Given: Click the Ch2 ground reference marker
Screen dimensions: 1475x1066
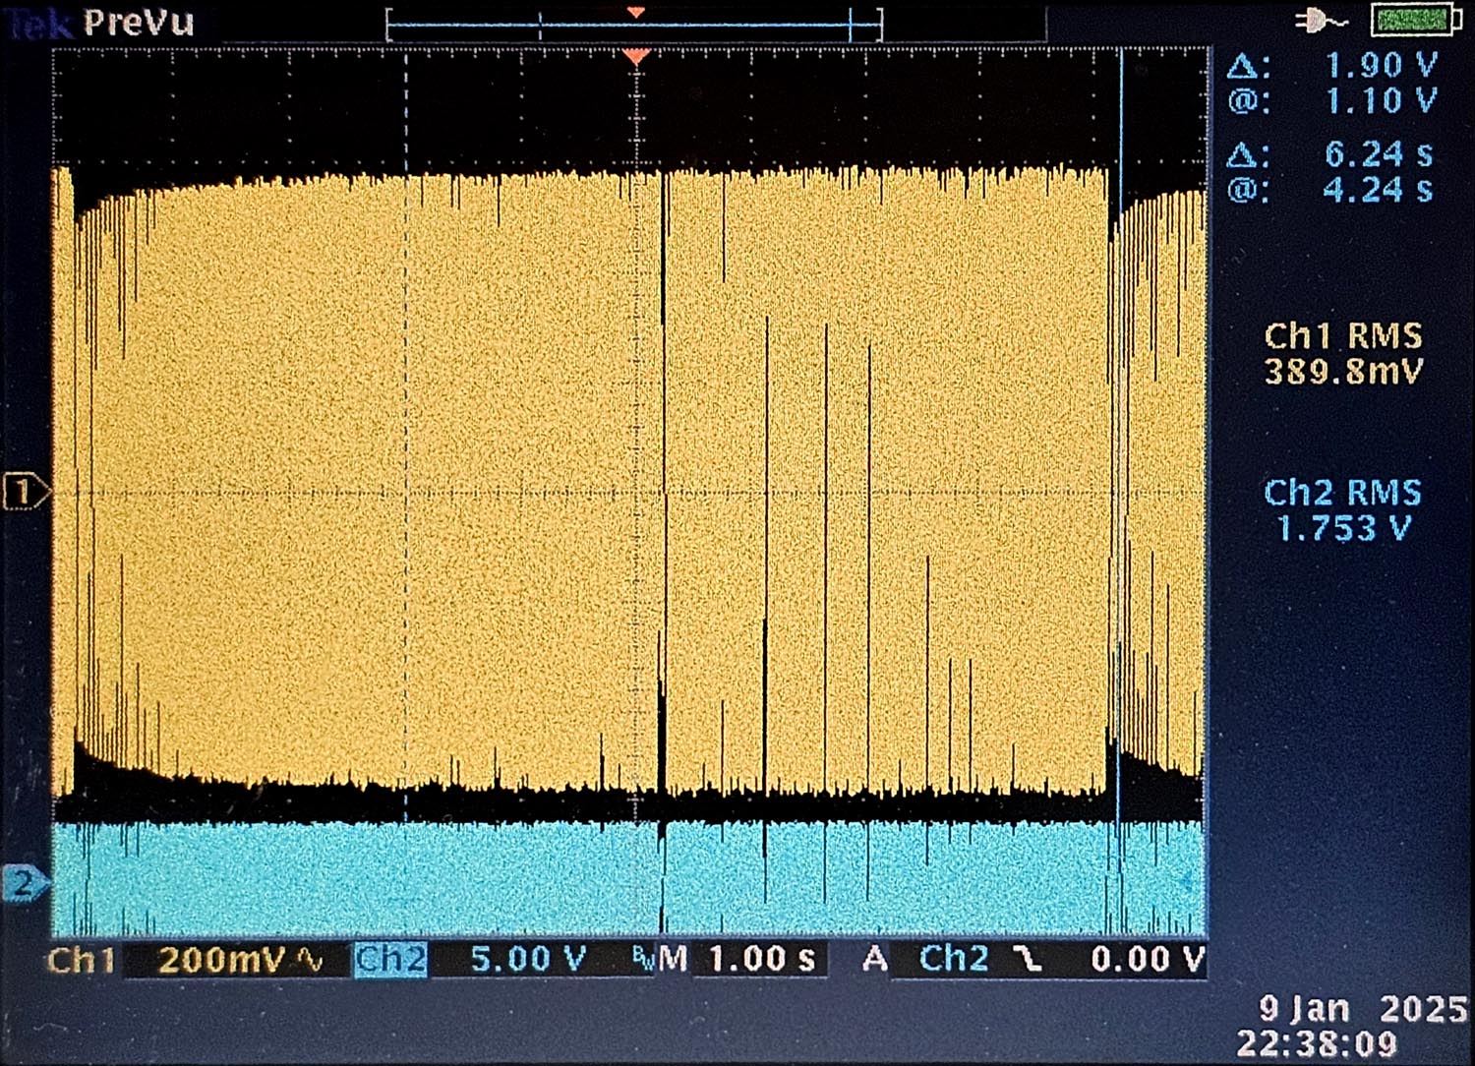Looking at the screenshot, I should click(24, 882).
